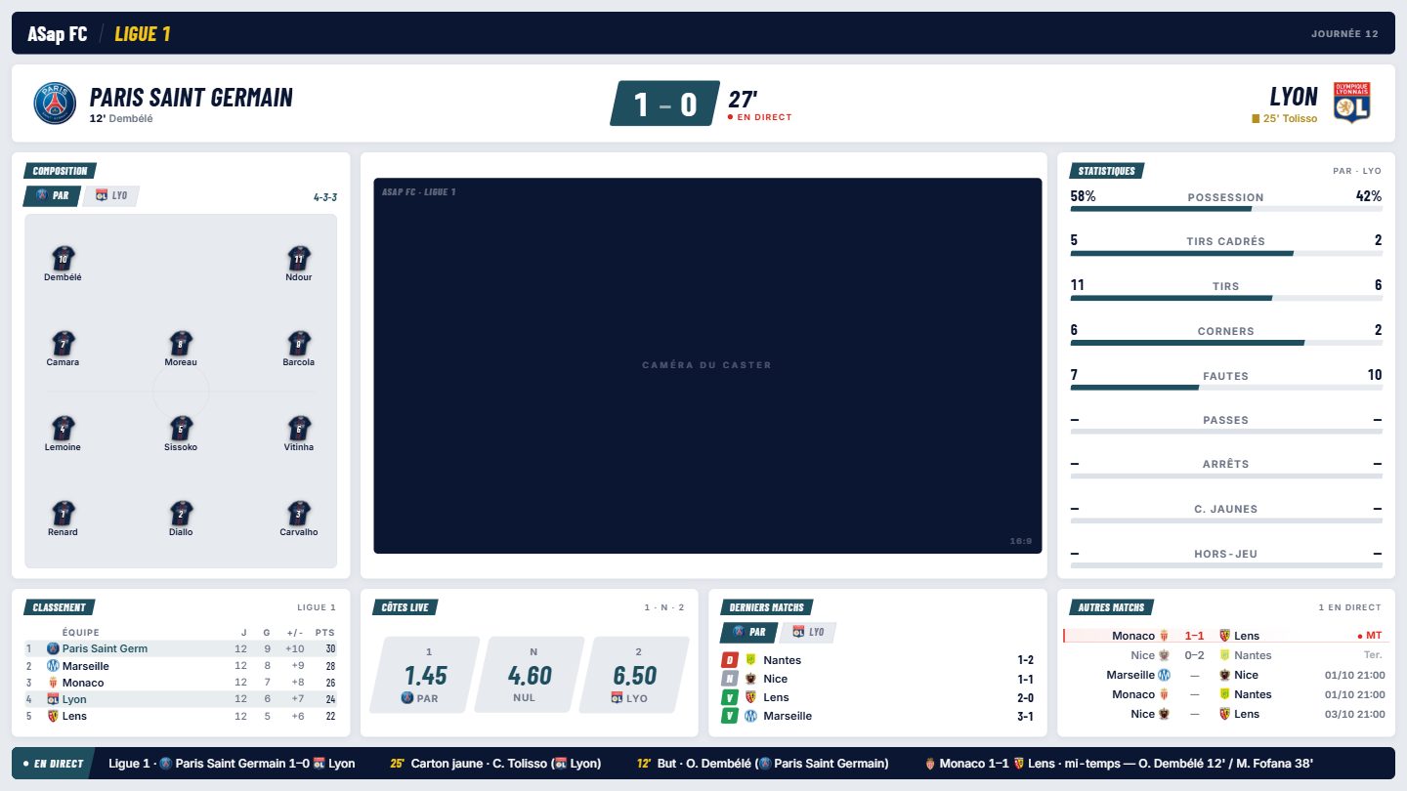
Task: Select Barcola's jersey in the lineup
Action: pos(299,343)
